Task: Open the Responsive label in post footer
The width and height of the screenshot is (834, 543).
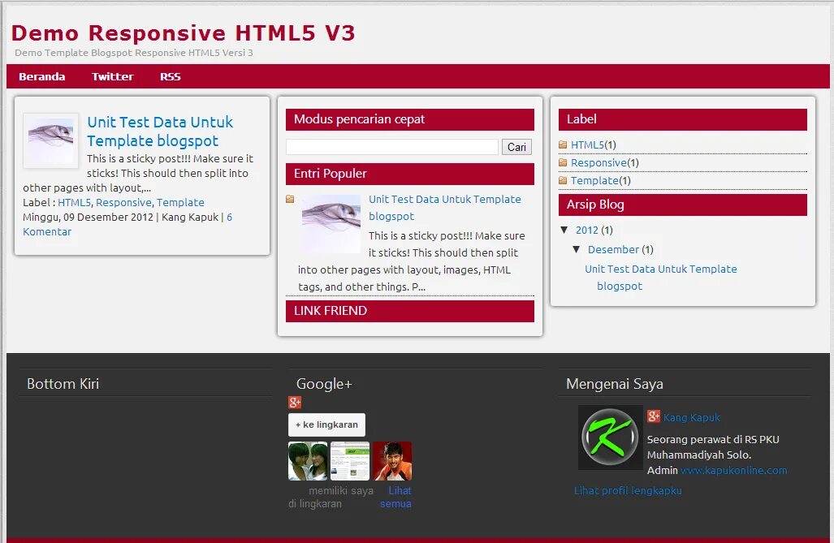Action: pyautogui.click(x=123, y=203)
